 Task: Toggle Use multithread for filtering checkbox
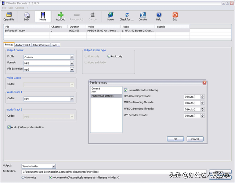point(126,90)
